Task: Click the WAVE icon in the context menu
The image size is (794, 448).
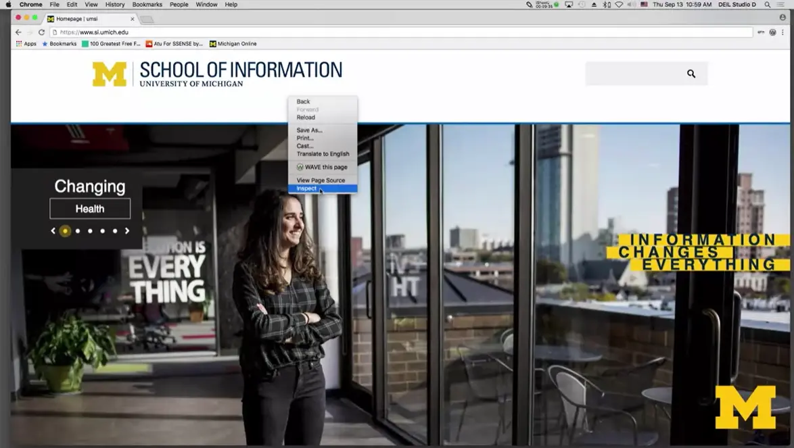Action: tap(300, 167)
